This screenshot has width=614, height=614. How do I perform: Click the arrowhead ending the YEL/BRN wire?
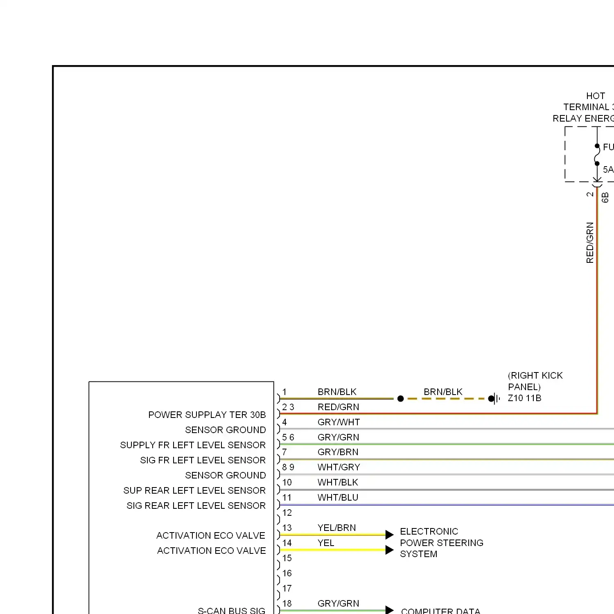[x=390, y=534]
